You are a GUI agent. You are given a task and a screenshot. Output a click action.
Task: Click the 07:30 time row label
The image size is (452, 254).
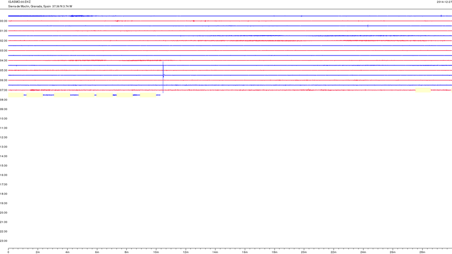3,90
